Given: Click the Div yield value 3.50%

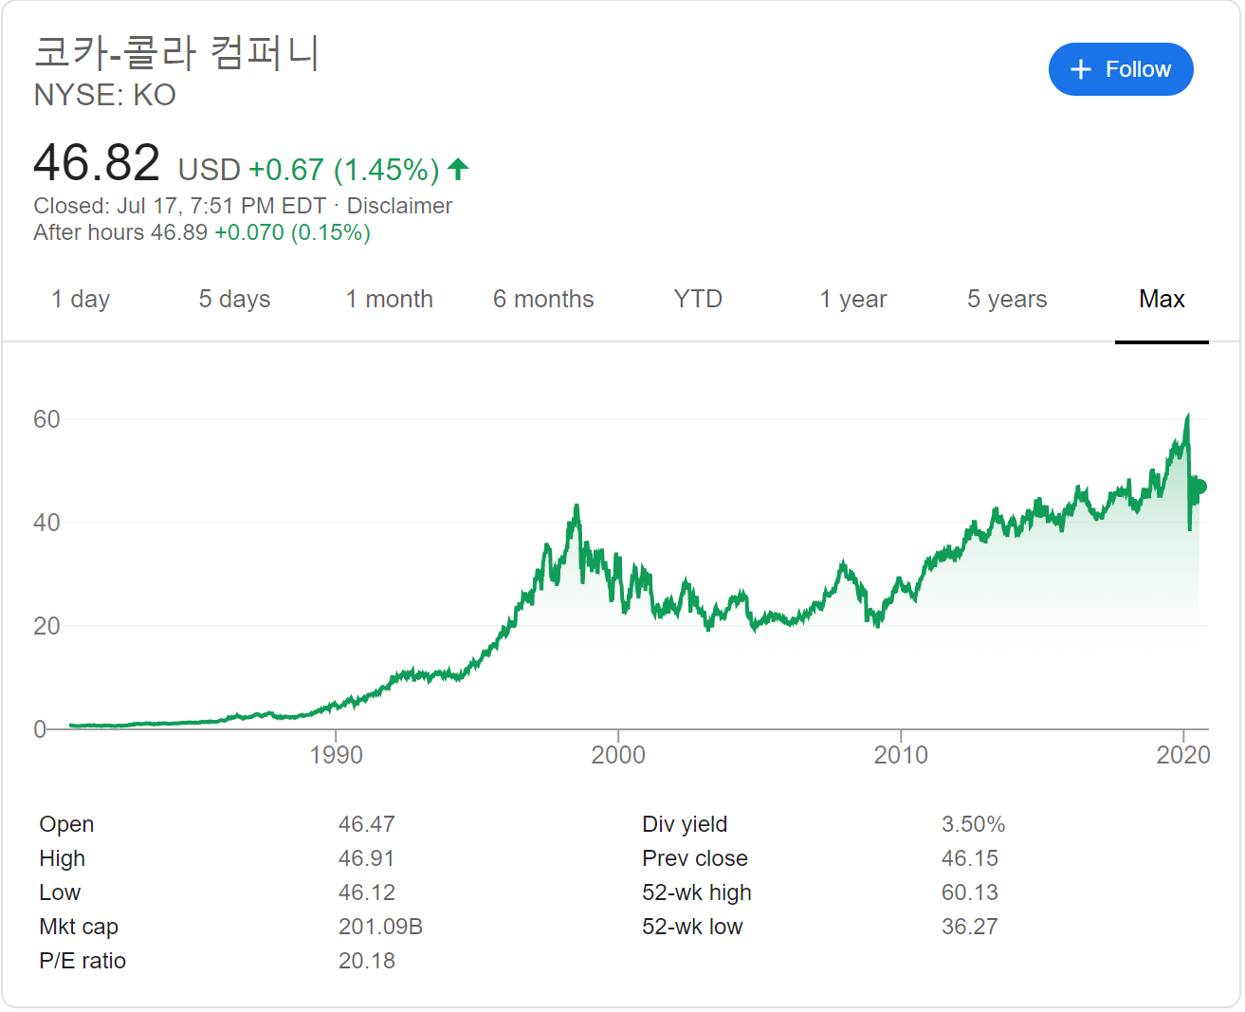Looking at the screenshot, I should (974, 824).
